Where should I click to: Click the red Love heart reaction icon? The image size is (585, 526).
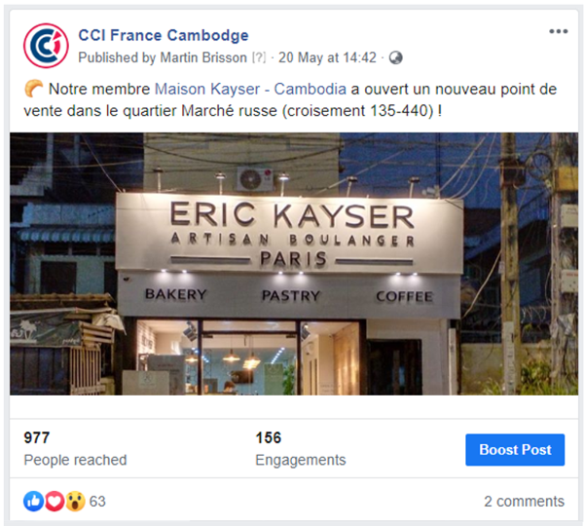[x=55, y=501]
